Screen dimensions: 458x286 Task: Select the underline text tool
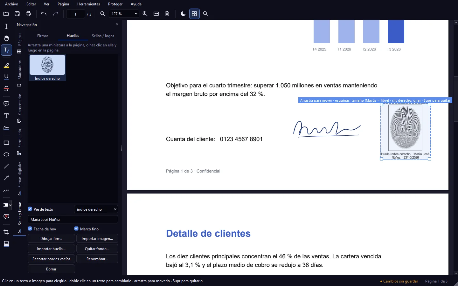tap(6, 77)
